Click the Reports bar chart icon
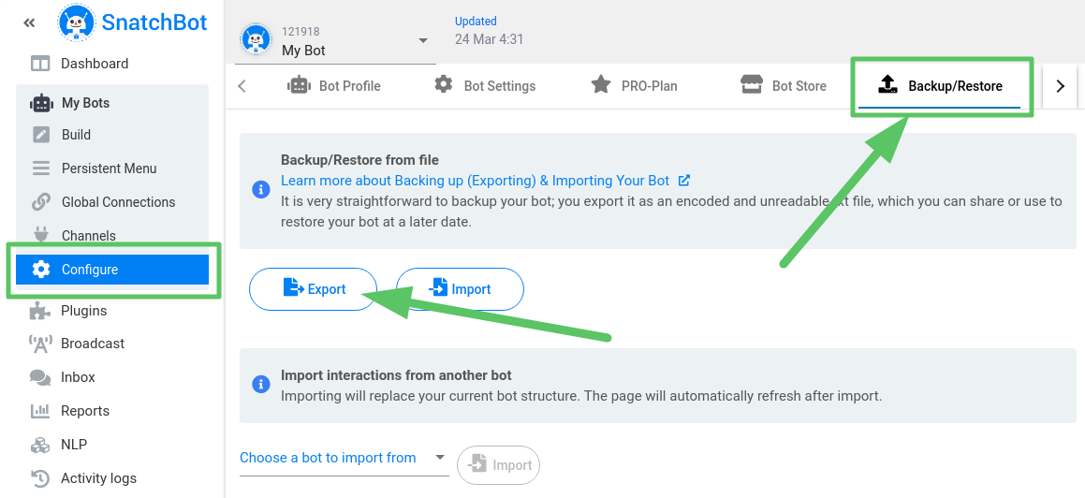This screenshot has width=1085, height=498. [40, 411]
